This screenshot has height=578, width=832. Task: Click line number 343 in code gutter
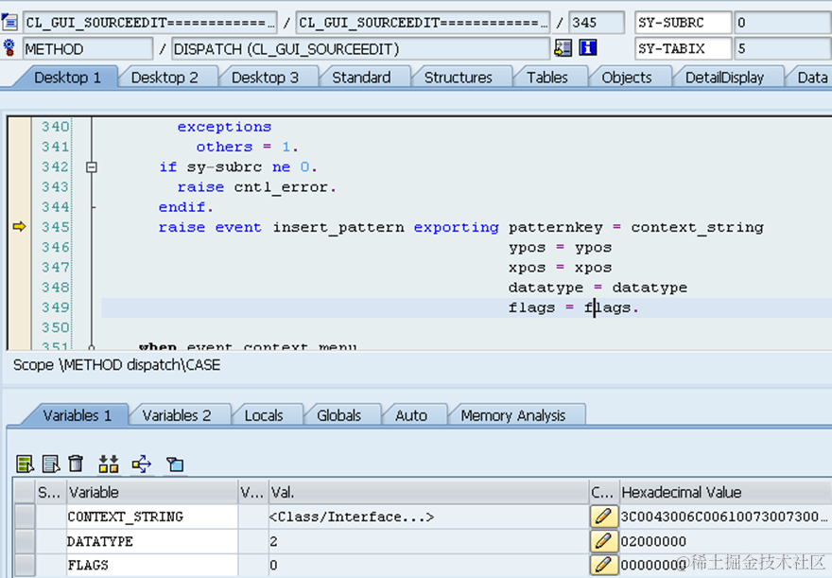(x=55, y=186)
